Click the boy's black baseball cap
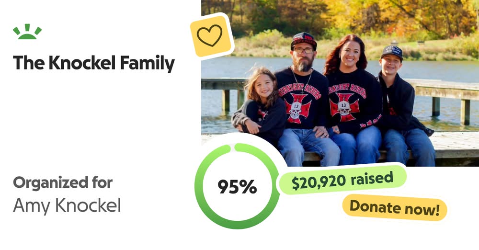The width and height of the screenshot is (479, 250). point(392,52)
